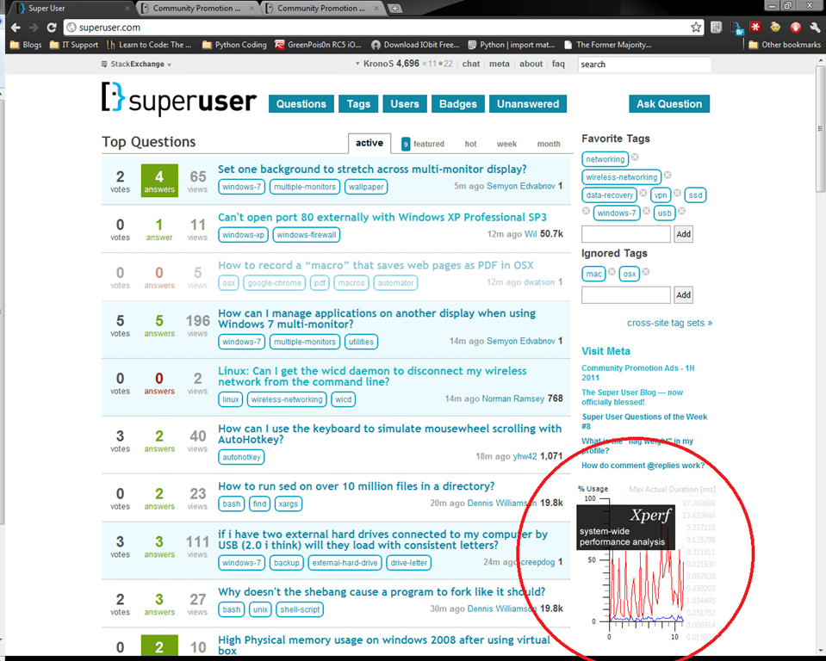
Task: Remove the networking favorite tag
Action: 636,157
